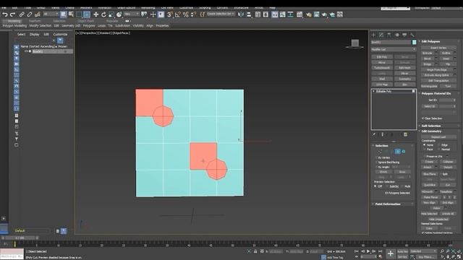Image resolution: width=463 pixels, height=260 pixels.
Task: Activate the Select and Rotate tool
Action: click(103, 14)
